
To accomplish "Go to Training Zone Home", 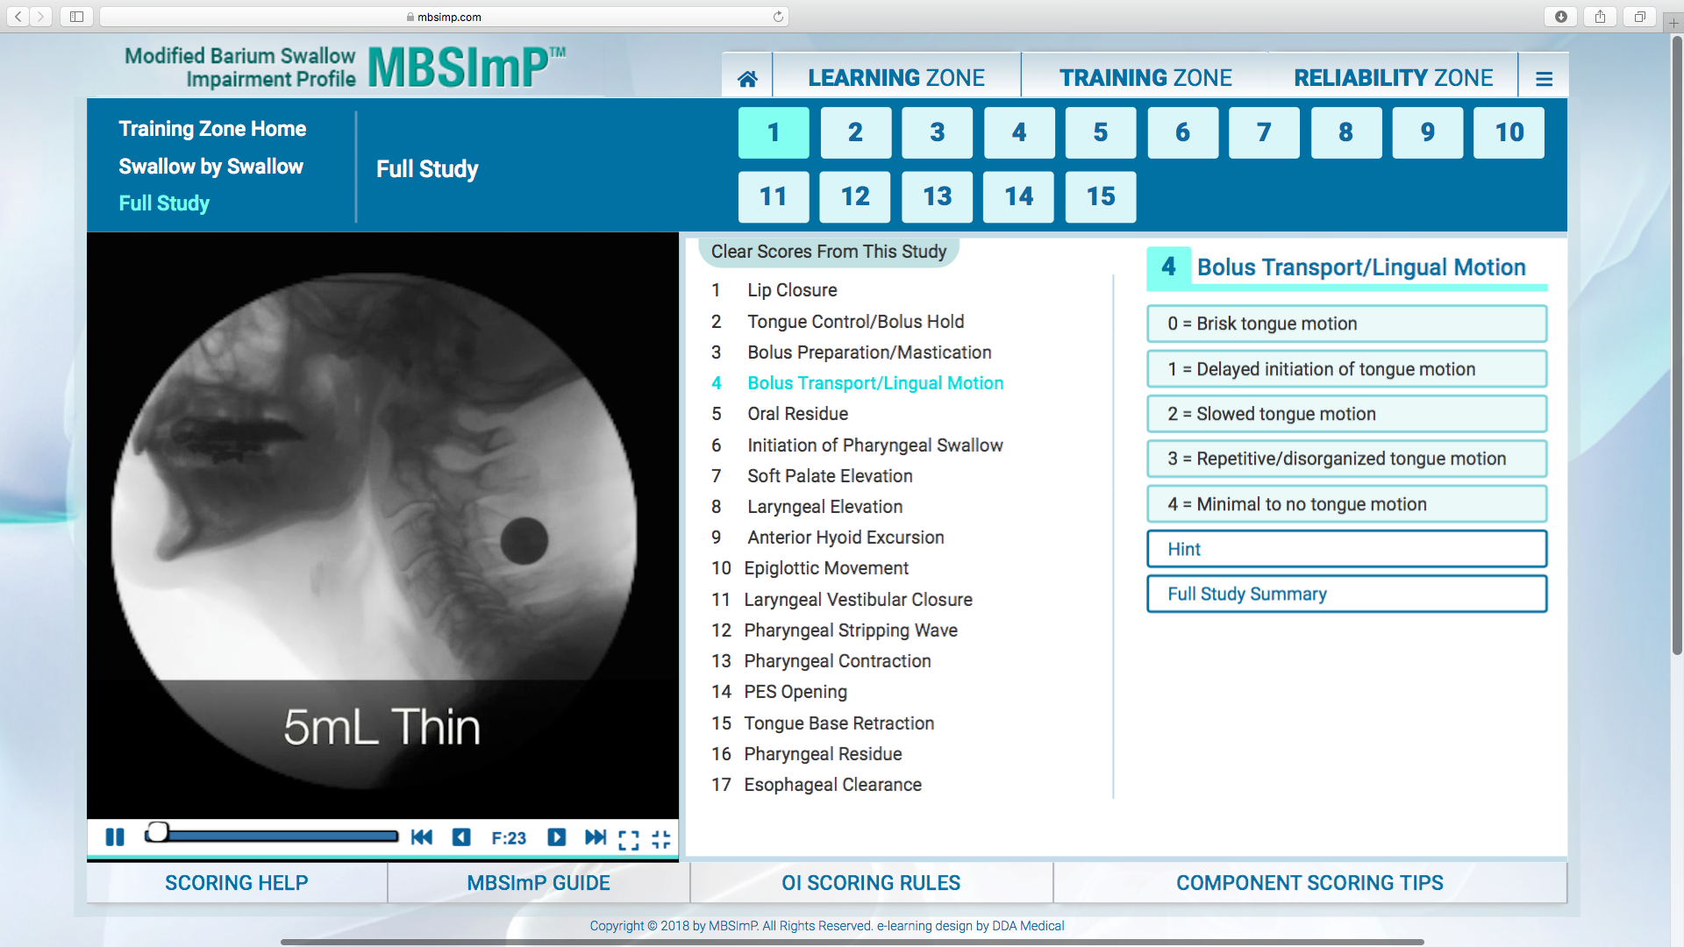I will [x=212, y=129].
